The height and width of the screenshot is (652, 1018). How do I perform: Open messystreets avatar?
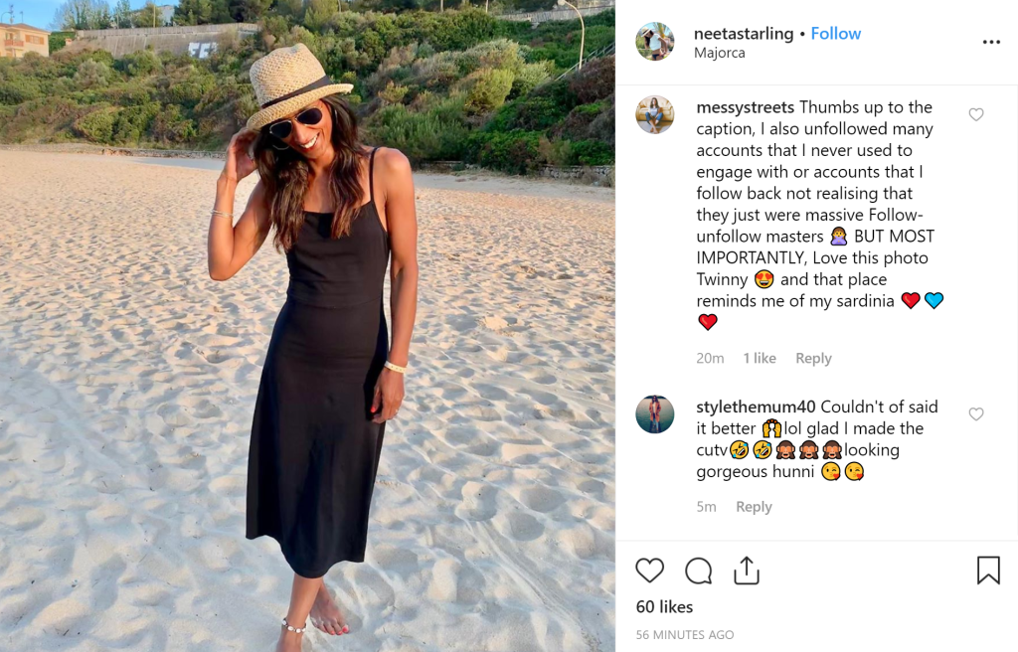tap(655, 115)
